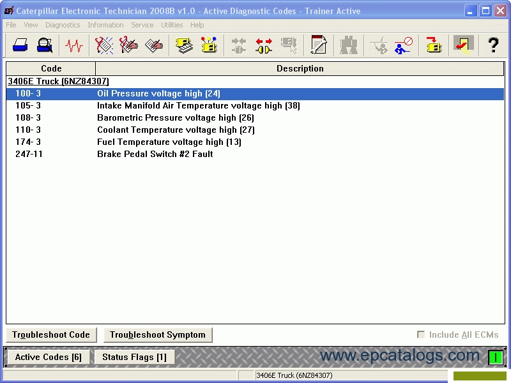Screen dimensions: 511x383
Task: Select code 110-3 Coolant Temperature voltage high
Action: tap(176, 130)
